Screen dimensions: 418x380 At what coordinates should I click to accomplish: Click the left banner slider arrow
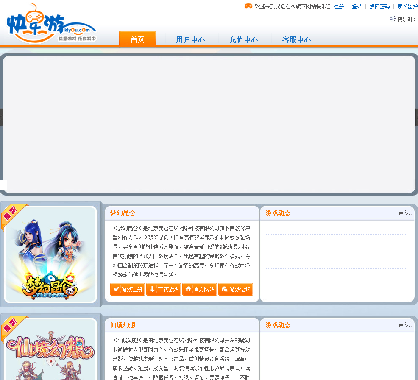(1, 117)
